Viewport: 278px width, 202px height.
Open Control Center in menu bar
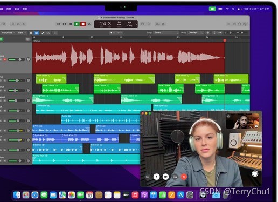click(x=239, y=9)
